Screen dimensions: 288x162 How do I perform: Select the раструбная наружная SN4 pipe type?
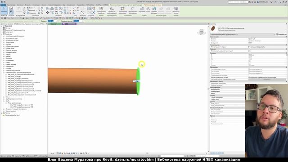(22, 105)
